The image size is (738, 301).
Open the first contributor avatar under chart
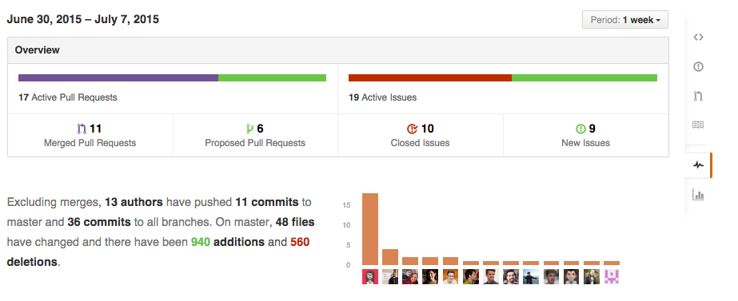point(370,276)
